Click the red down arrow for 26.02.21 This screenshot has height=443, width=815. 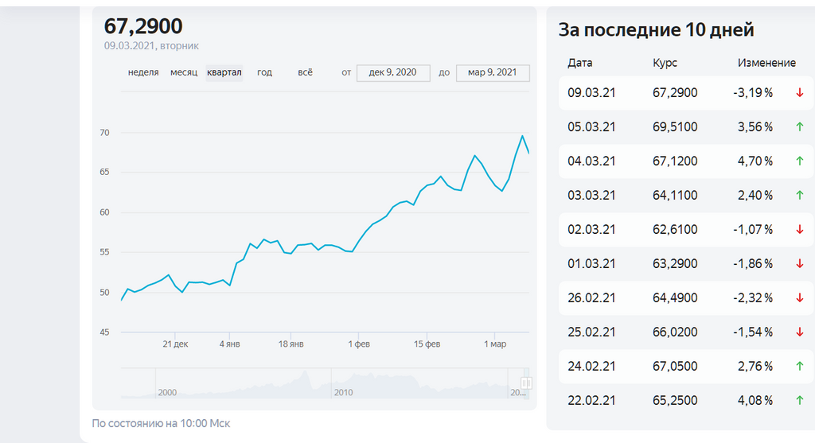pos(799,298)
